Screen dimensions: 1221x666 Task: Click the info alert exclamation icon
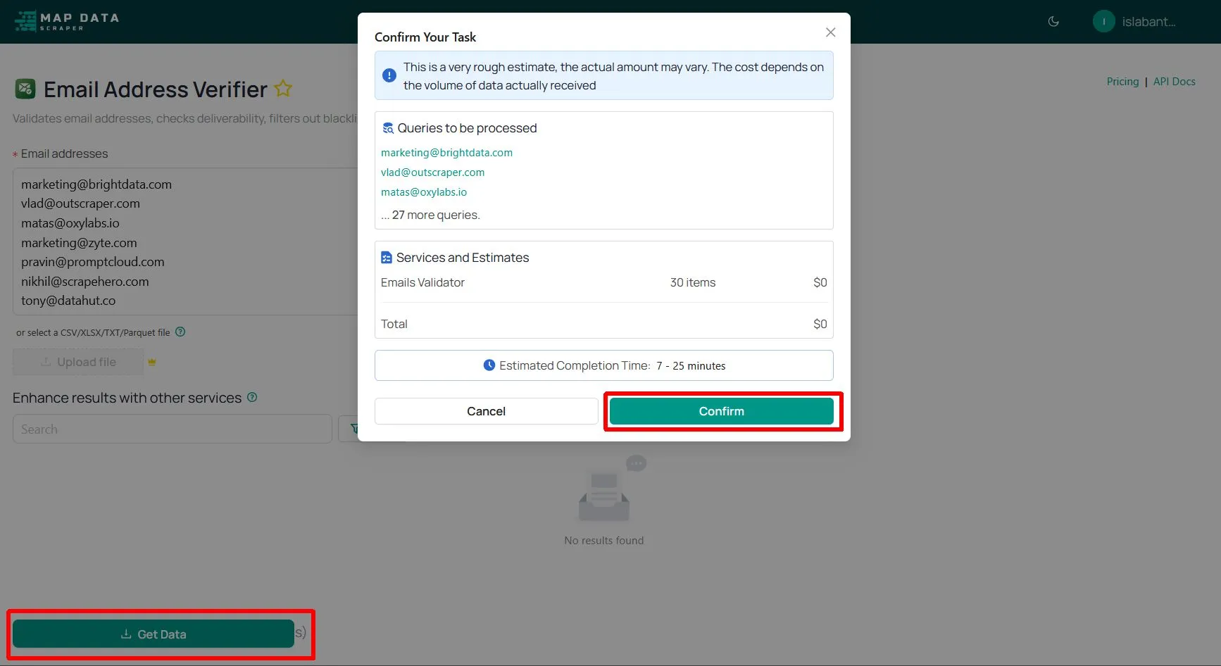coord(389,75)
